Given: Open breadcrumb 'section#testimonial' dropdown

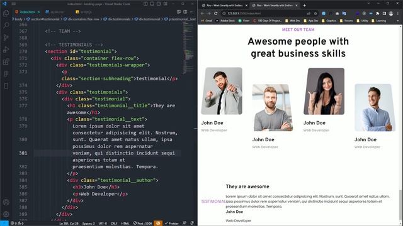Looking at the screenshot, I should coord(43,19).
